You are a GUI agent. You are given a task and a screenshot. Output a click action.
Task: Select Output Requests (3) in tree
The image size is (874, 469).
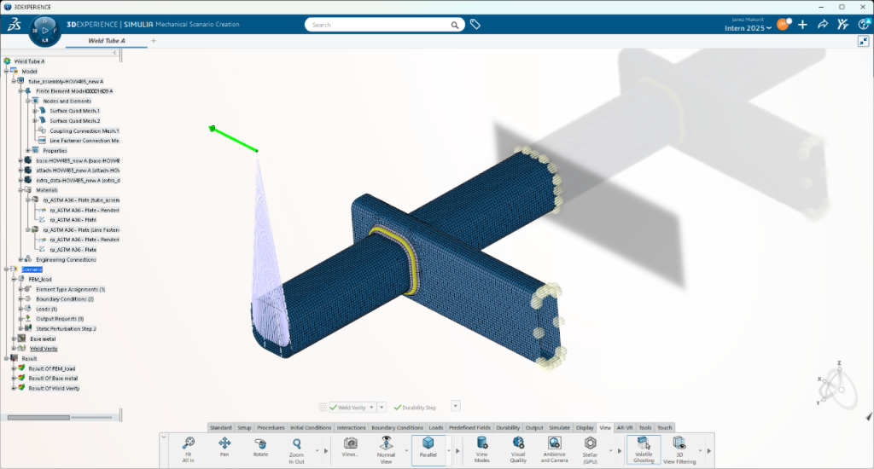click(60, 319)
